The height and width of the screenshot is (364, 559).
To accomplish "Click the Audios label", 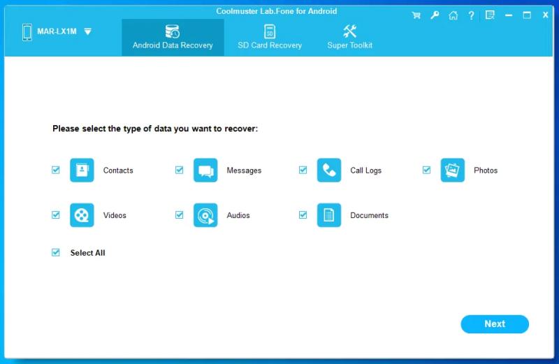I will click(238, 215).
